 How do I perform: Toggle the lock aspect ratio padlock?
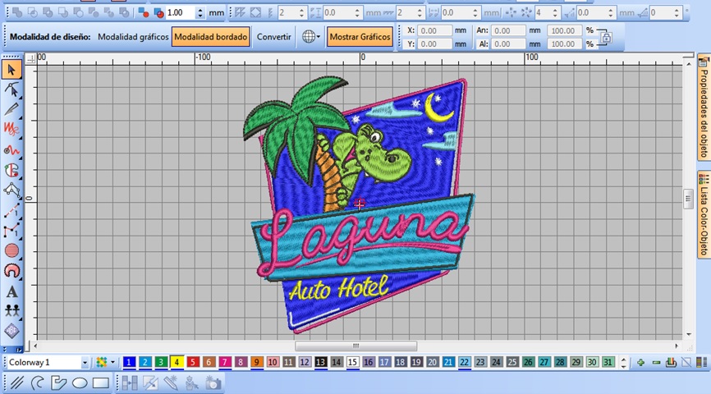pos(605,37)
